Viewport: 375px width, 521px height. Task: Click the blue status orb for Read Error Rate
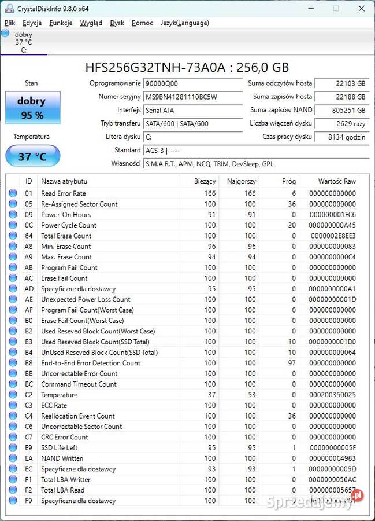click(13, 193)
